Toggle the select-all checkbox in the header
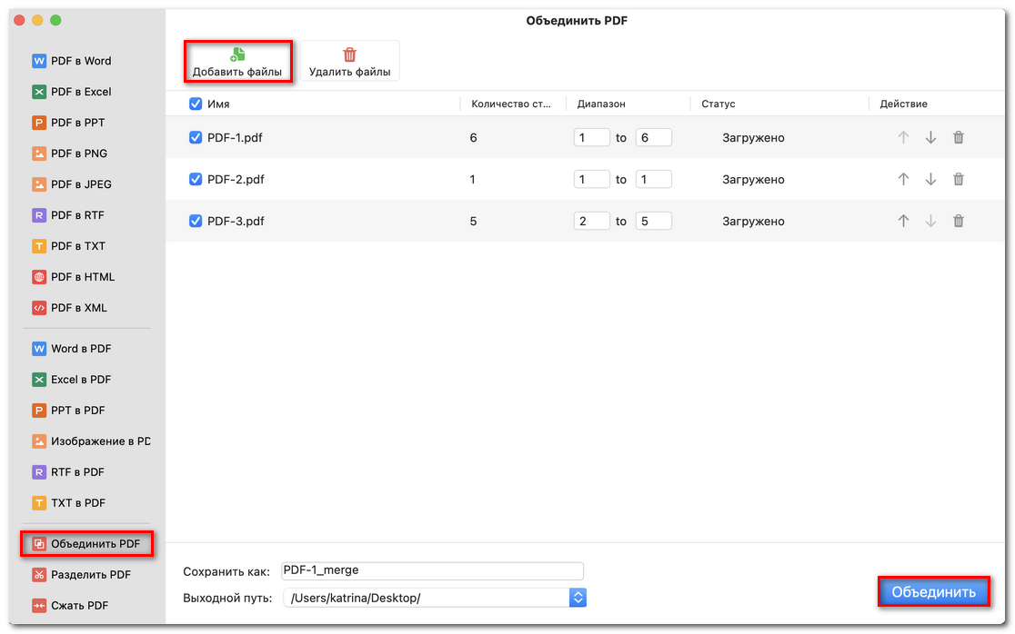The image size is (1015, 634). (195, 104)
